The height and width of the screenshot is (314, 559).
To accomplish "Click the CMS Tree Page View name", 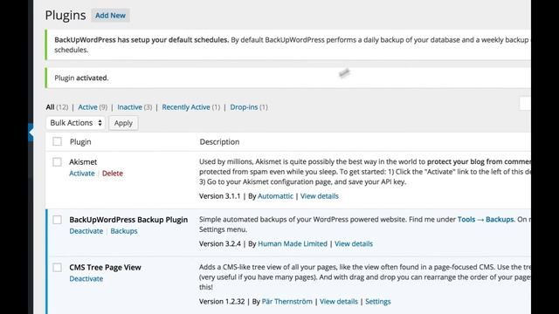I will coord(105,268).
